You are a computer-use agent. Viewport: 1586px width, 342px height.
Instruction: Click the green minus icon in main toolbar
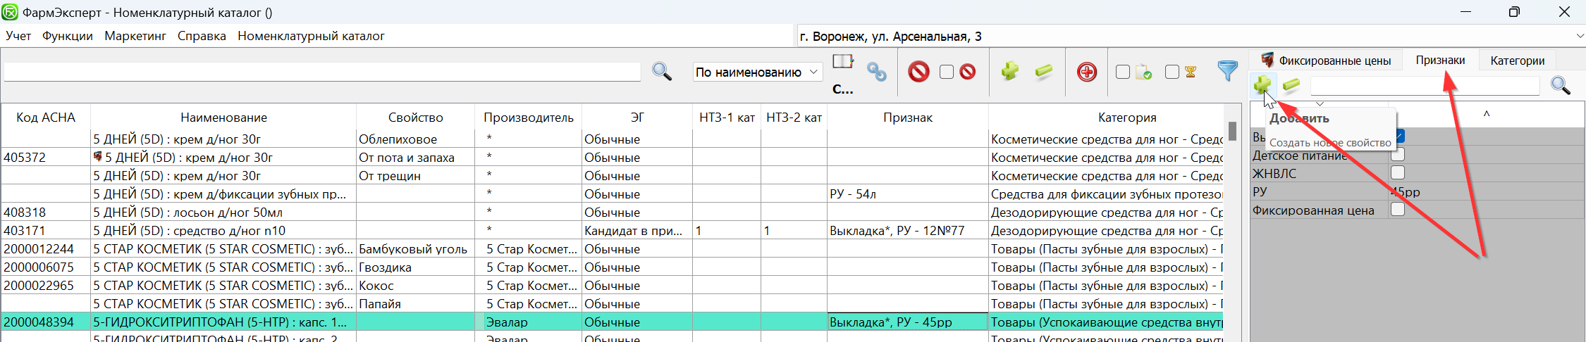pyautogui.click(x=1044, y=71)
